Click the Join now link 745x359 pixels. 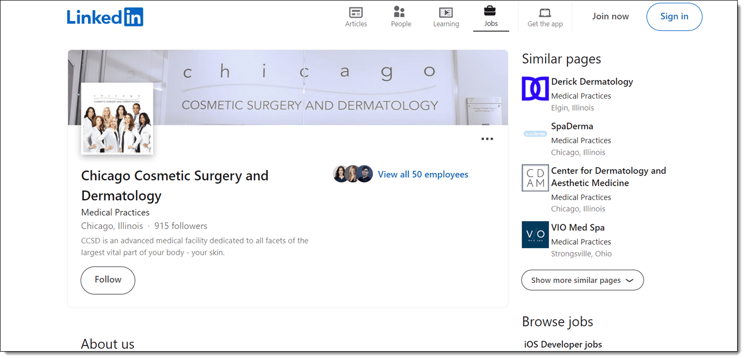[610, 16]
